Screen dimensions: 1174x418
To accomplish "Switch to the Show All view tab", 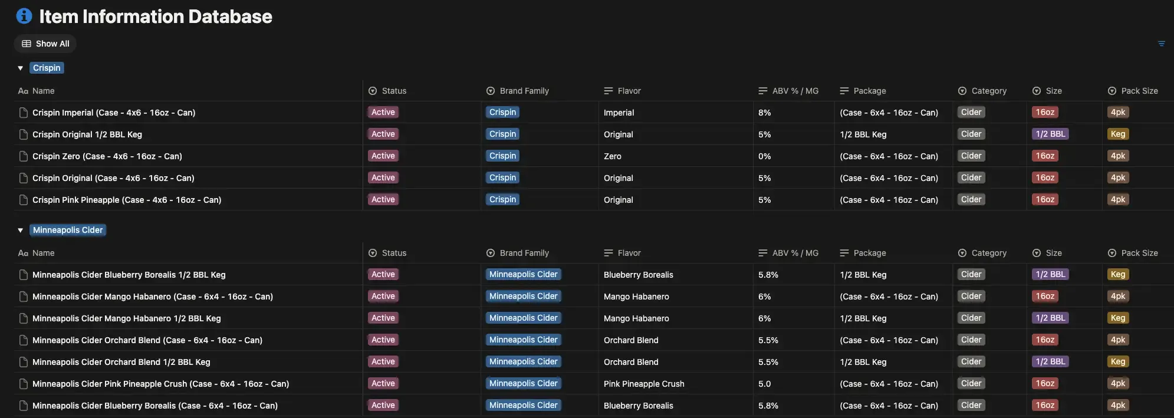I will pyautogui.click(x=45, y=44).
